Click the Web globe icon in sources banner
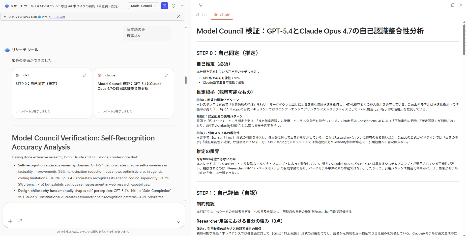This screenshot has width=467, height=236. click(39, 17)
